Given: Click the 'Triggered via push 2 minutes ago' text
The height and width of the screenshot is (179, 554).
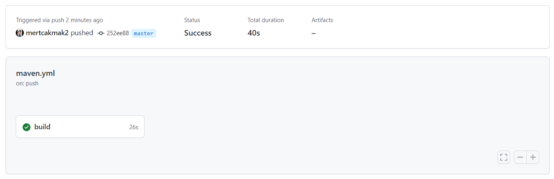Looking at the screenshot, I should (59, 20).
